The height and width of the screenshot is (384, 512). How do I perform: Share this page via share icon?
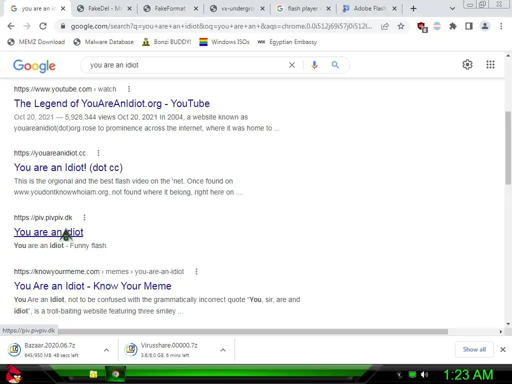pos(385,26)
